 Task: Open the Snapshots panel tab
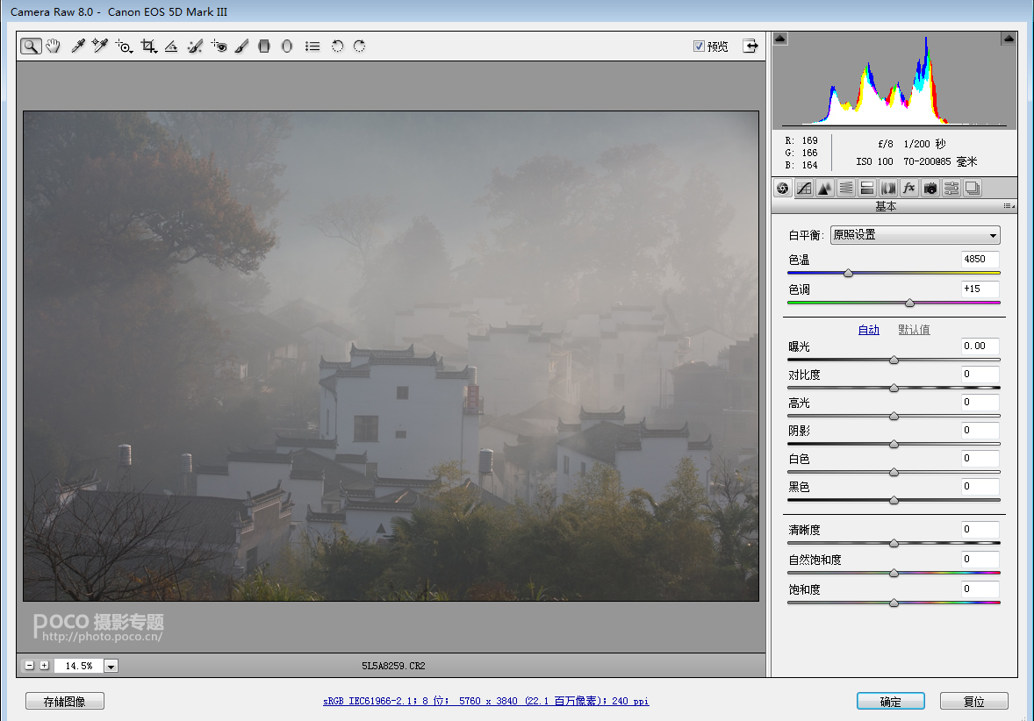(973, 189)
